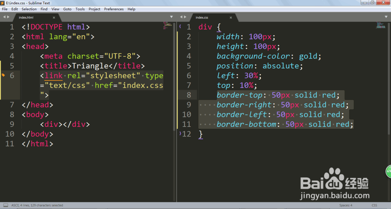This screenshot has width=391, height=209.
Task: Open the Find menu
Action: tap(44, 9)
